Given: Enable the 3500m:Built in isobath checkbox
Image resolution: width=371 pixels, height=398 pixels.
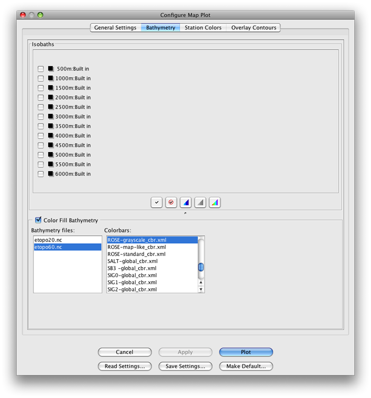Looking at the screenshot, I should [x=41, y=126].
